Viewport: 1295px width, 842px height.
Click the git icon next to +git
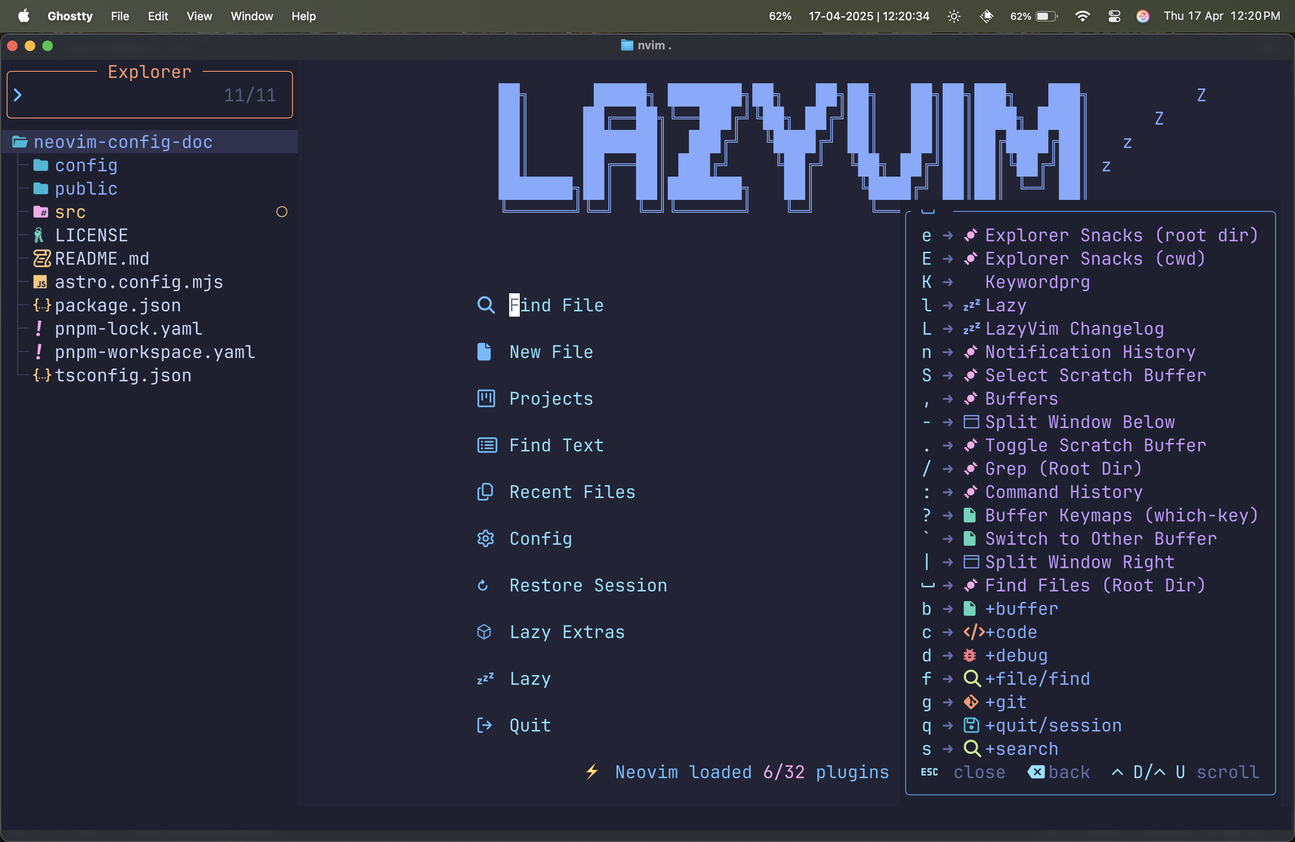[971, 702]
